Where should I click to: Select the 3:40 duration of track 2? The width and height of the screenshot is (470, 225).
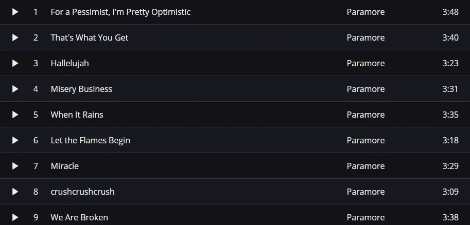point(450,38)
